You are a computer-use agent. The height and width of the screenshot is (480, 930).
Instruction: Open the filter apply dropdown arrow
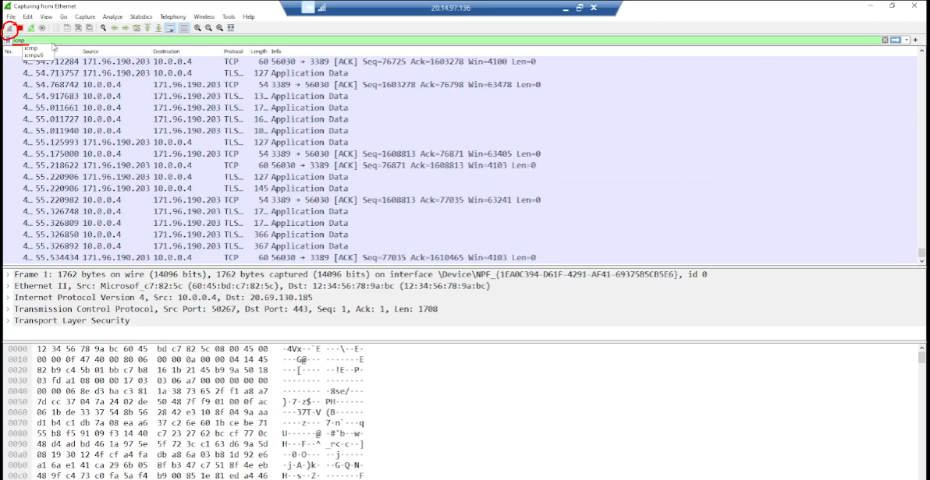(907, 40)
